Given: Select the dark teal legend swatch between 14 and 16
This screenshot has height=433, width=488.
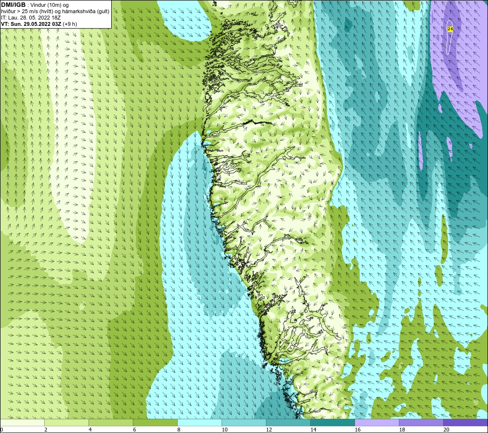Looking at the screenshot, I should point(333,422).
